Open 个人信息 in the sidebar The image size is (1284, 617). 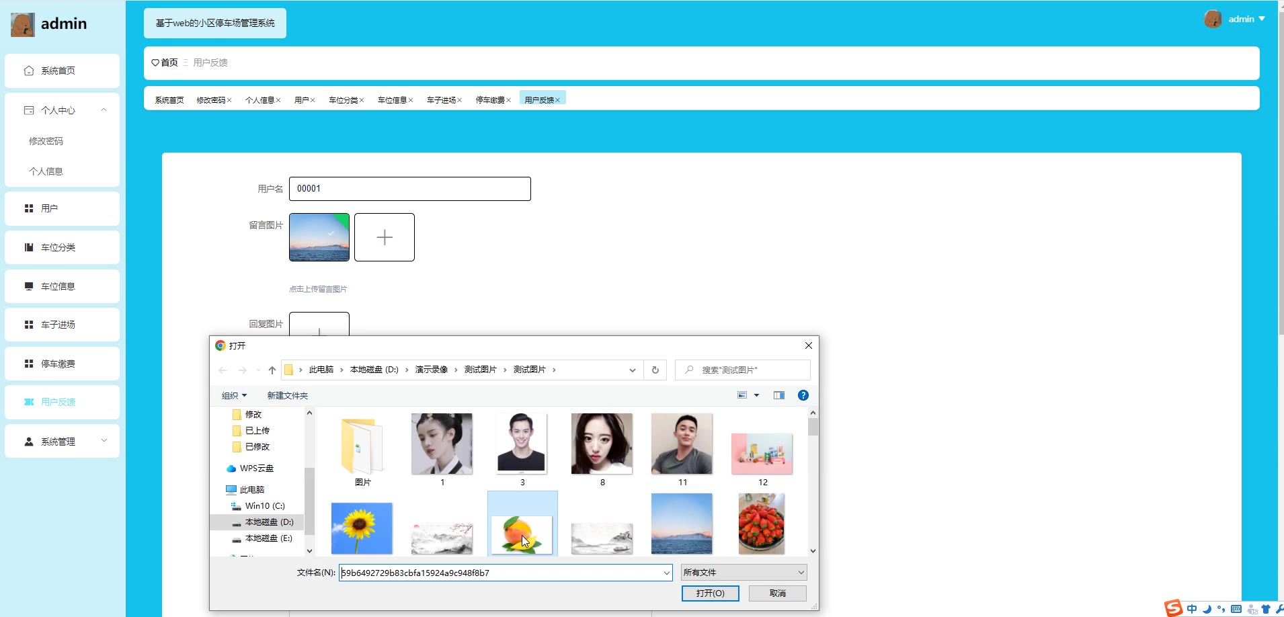pyautogui.click(x=46, y=171)
